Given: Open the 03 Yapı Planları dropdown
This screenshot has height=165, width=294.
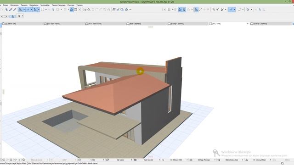Looking at the screenshot, I should point(215,160).
